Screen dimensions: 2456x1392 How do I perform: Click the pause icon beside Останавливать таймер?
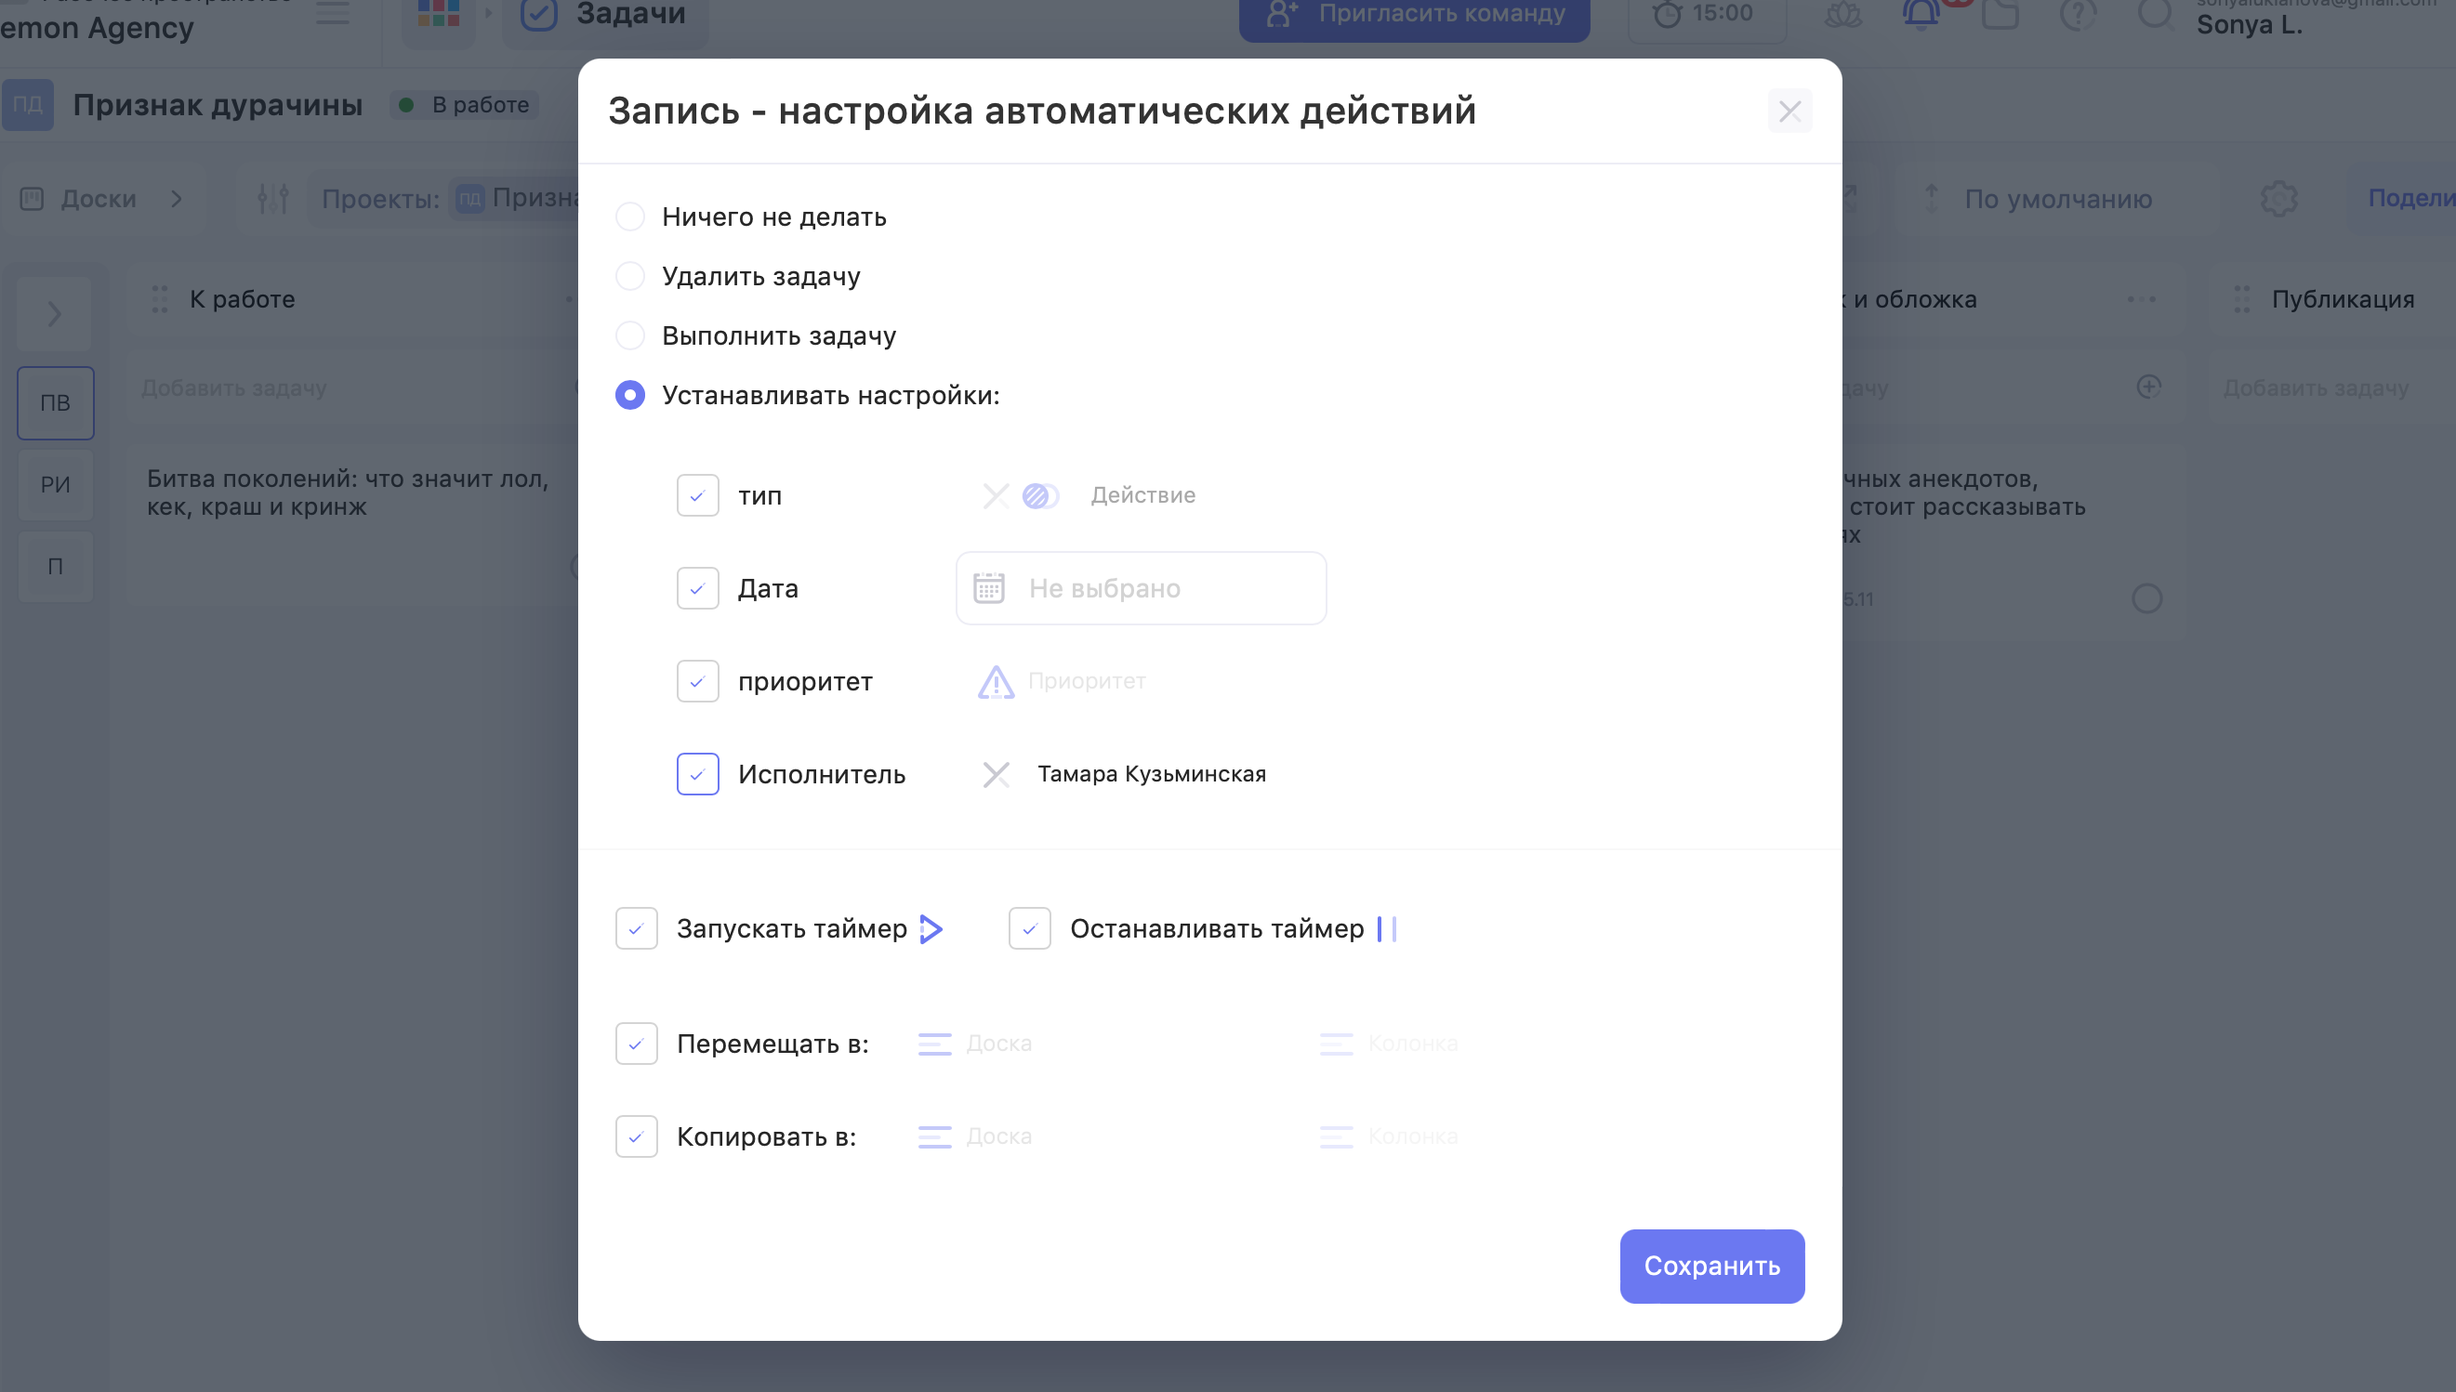coord(1387,928)
